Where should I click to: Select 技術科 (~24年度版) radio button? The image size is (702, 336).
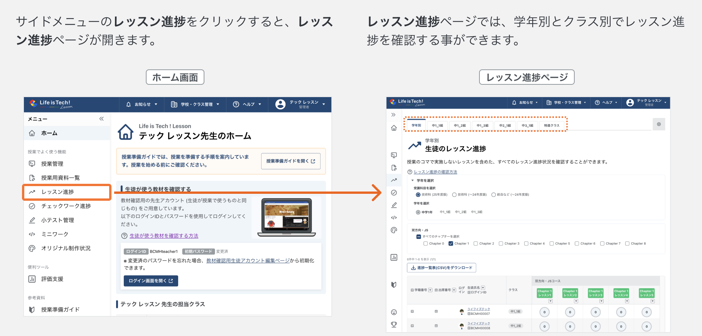(454, 195)
